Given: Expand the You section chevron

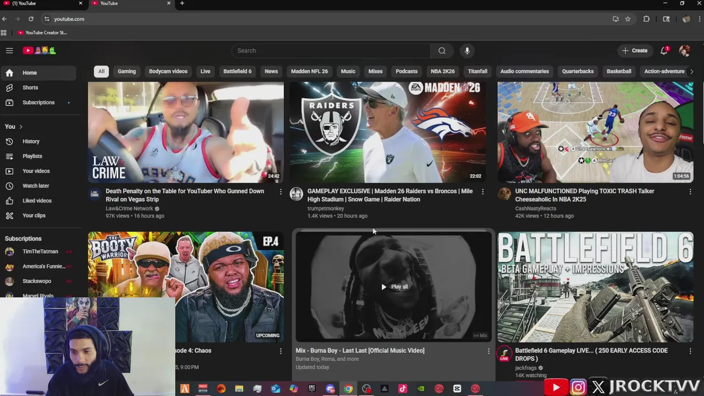Looking at the screenshot, I should pyautogui.click(x=21, y=127).
